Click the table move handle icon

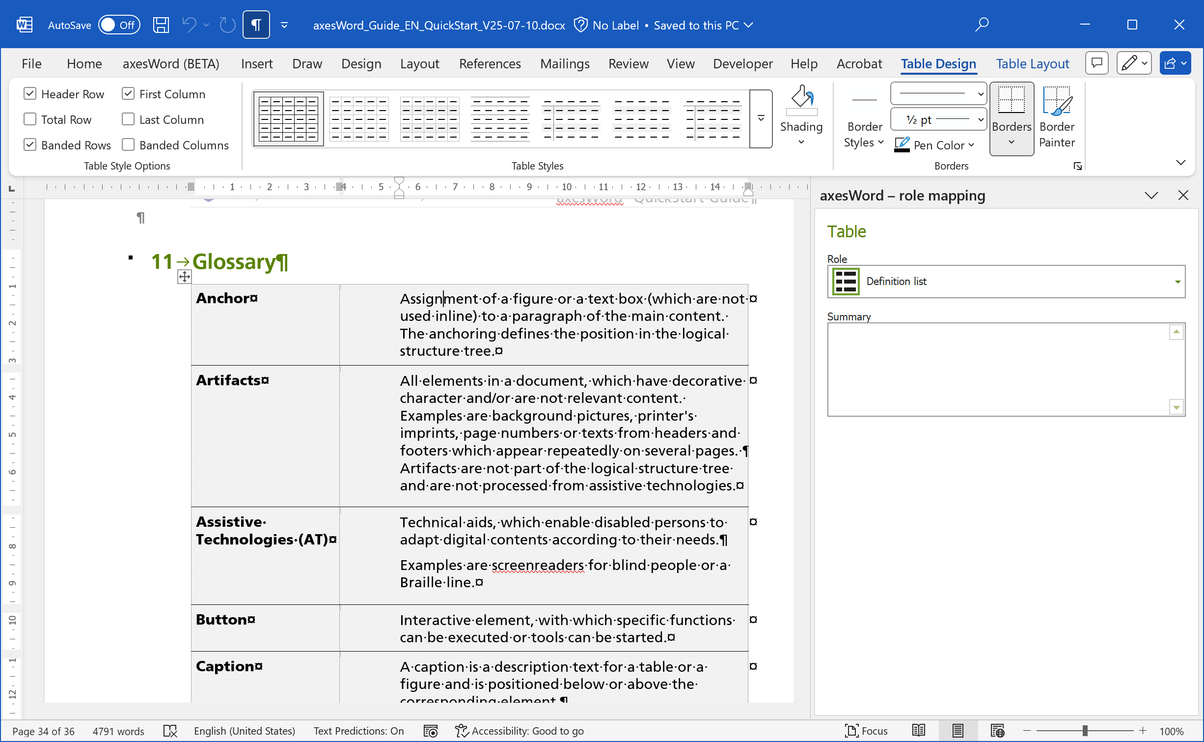pos(184,277)
